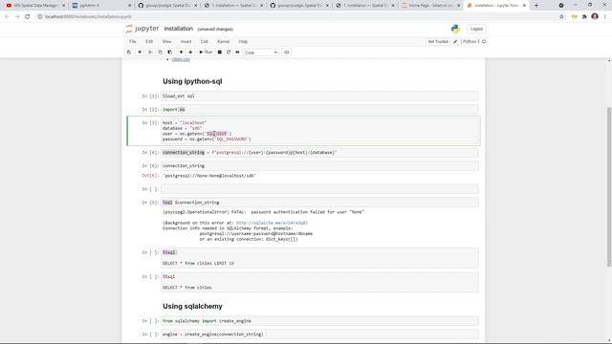Restart the kernel with circular arrow icon
Viewport: 612px width, 344px height.
pos(229,53)
